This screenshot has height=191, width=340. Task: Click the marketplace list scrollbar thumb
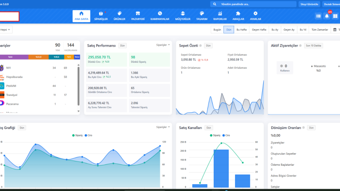click(x=79, y=86)
